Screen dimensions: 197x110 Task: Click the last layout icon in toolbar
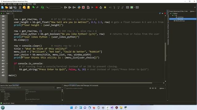point(137,7)
